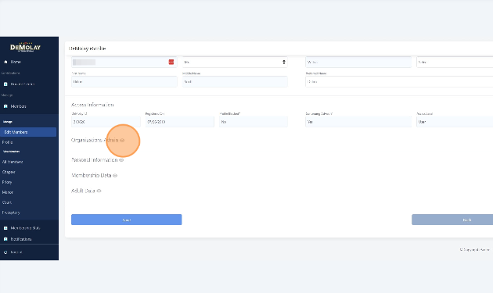Click the Access Information heading
This screenshot has height=293, width=493.
coord(92,105)
